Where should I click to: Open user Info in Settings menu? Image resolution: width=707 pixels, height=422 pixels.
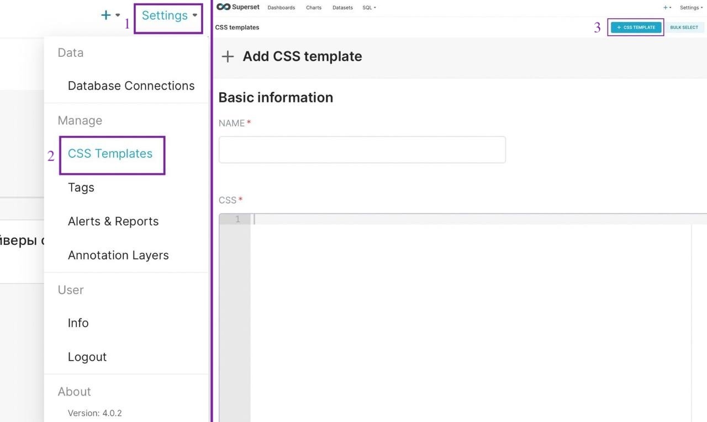point(78,323)
